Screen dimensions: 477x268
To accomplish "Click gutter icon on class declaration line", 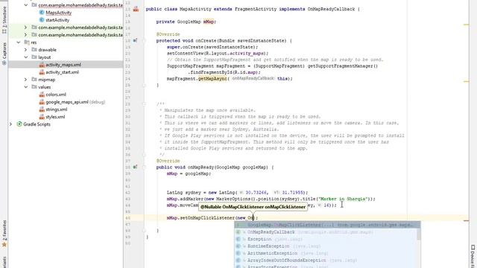I will coord(136,9).
